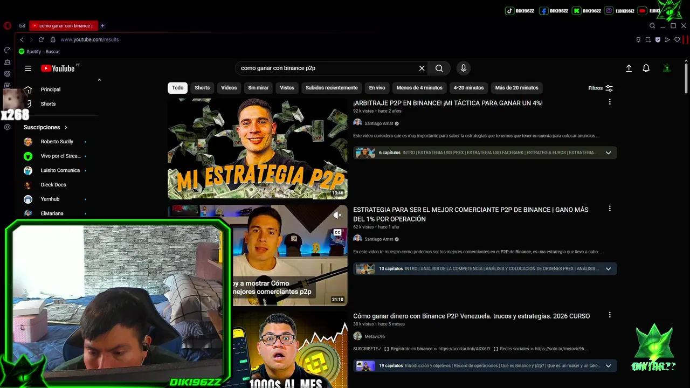This screenshot has height=388, width=690.
Task: Open YouTube hamburger guide menu
Action: (x=28, y=68)
